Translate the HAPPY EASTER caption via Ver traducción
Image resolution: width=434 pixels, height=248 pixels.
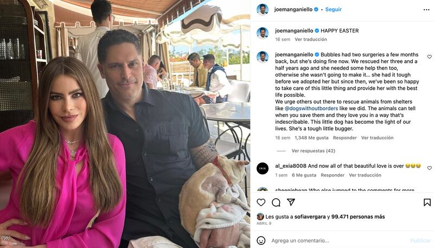pyautogui.click(x=310, y=39)
